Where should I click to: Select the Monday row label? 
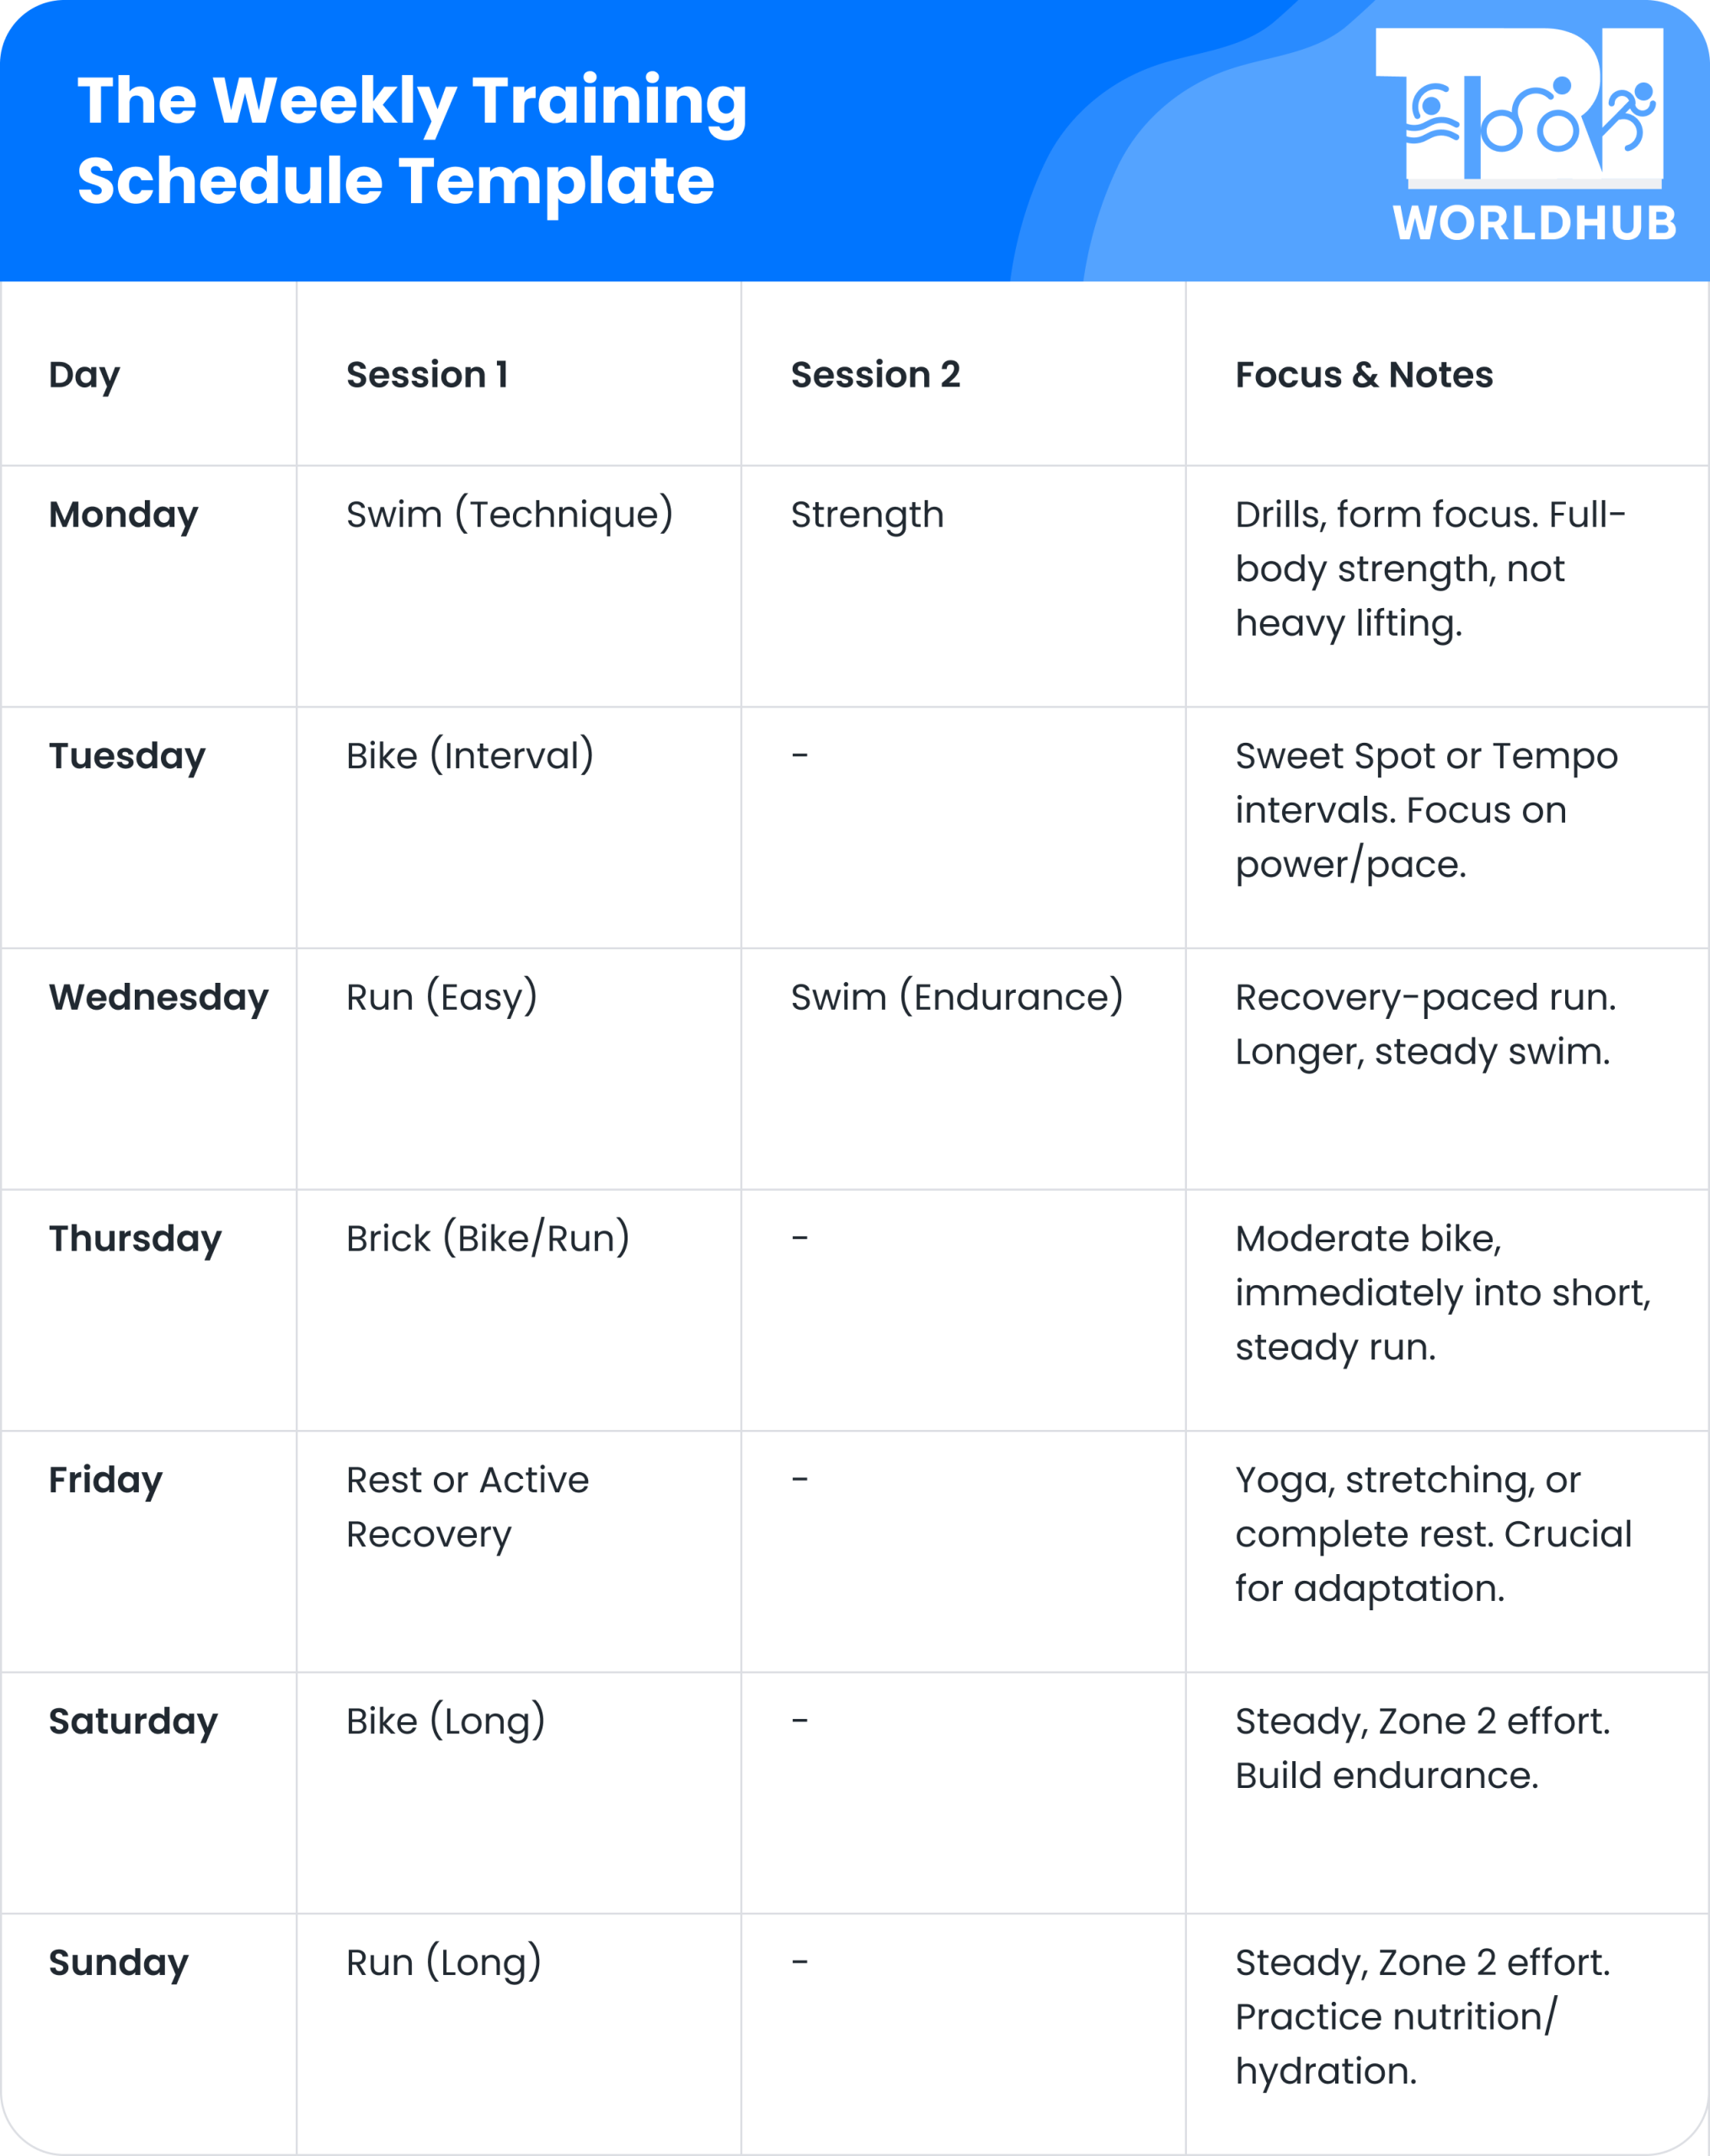123,515
